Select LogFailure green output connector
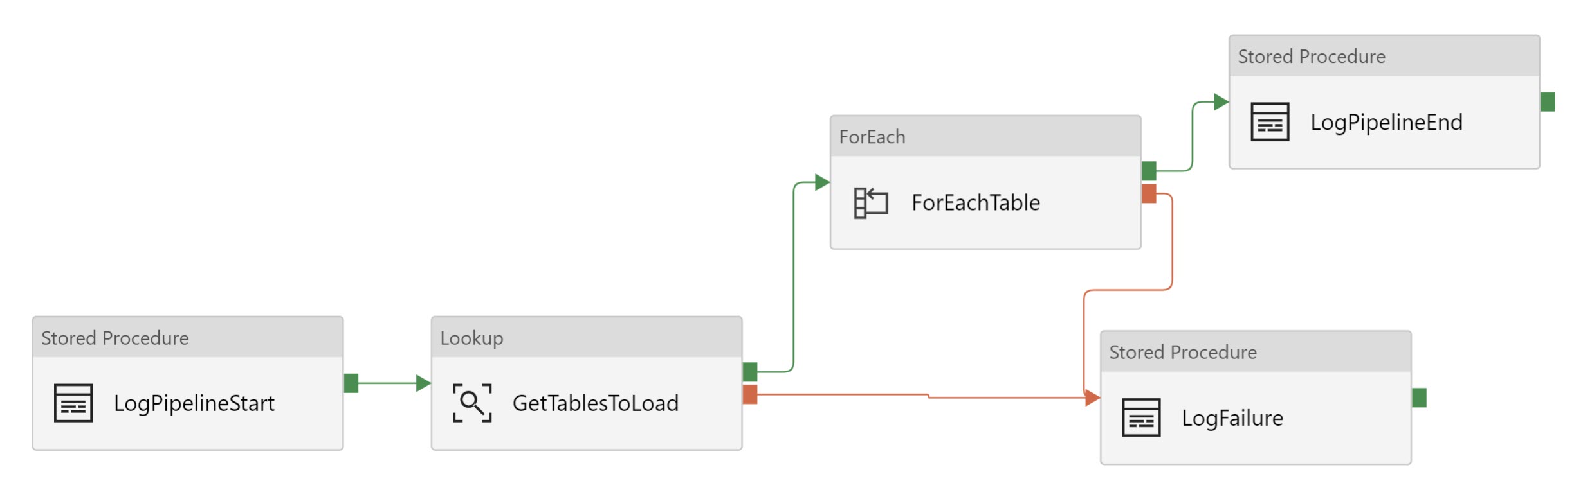1592x490 pixels. pos(1419,398)
